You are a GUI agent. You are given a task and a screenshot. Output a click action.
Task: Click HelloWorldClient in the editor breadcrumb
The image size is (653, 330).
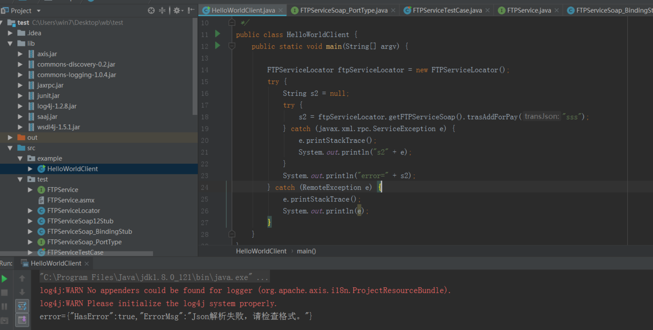[x=261, y=251]
